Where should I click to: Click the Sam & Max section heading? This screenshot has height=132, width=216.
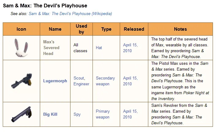[x=45, y=6]
